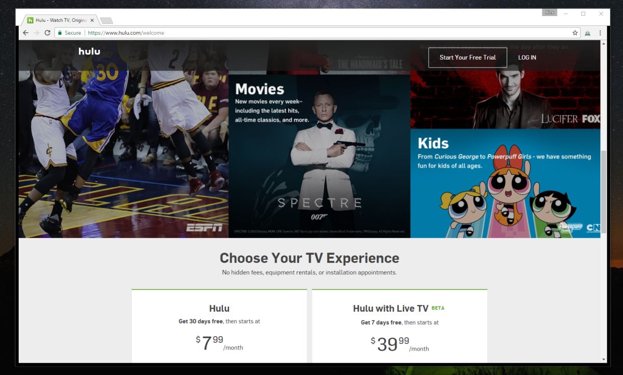Screen dimensions: 623x375
Task: Click the Kids heading text
Action: [433, 143]
